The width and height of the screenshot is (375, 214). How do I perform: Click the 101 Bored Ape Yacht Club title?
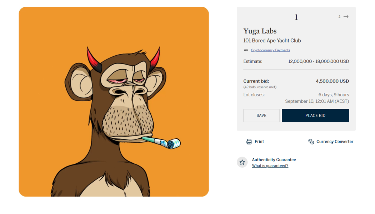point(272,41)
